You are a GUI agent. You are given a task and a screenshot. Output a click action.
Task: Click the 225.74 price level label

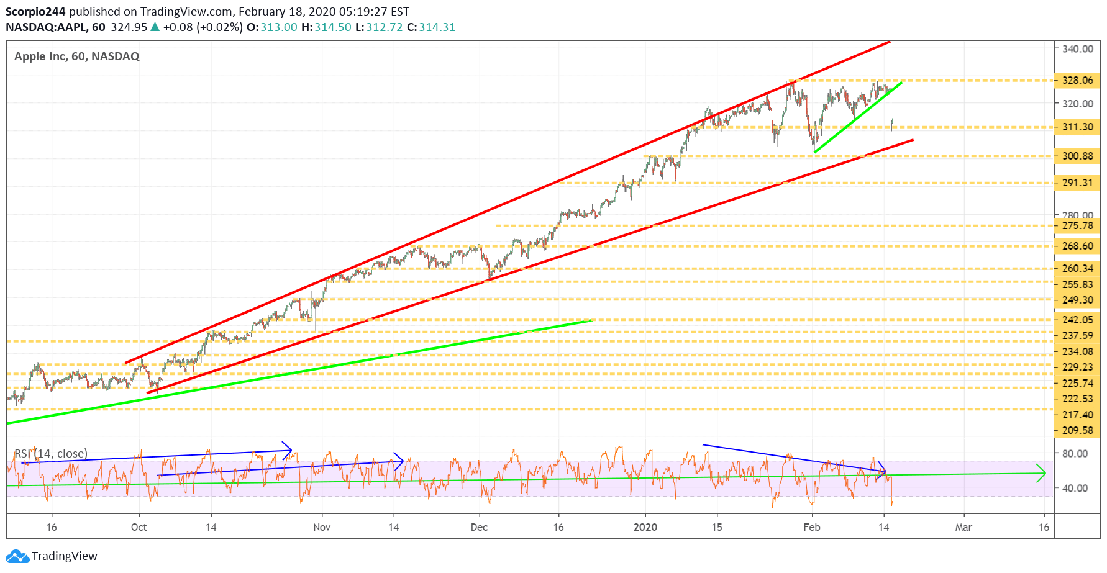point(1077,383)
